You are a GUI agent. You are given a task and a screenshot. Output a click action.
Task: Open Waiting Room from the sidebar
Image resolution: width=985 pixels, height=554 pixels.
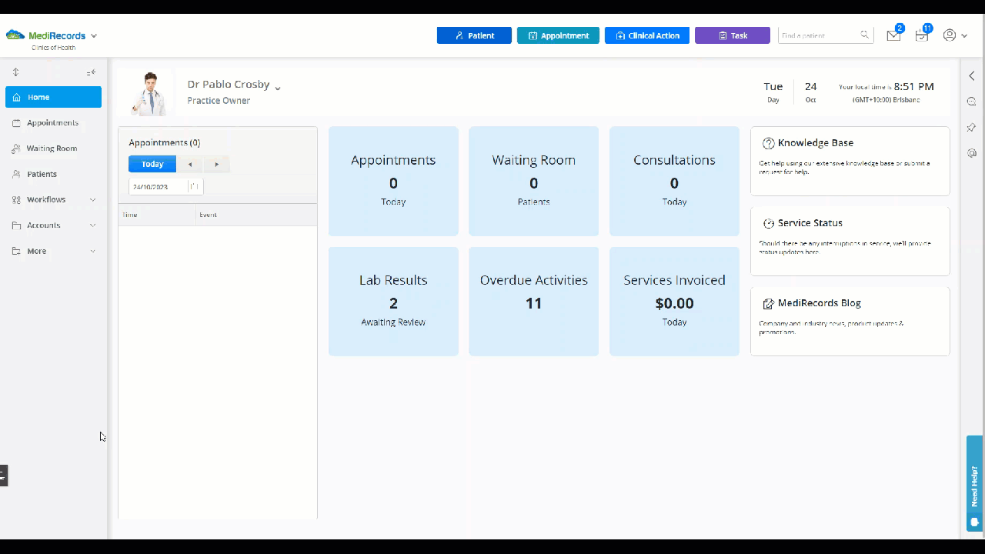[x=53, y=149]
